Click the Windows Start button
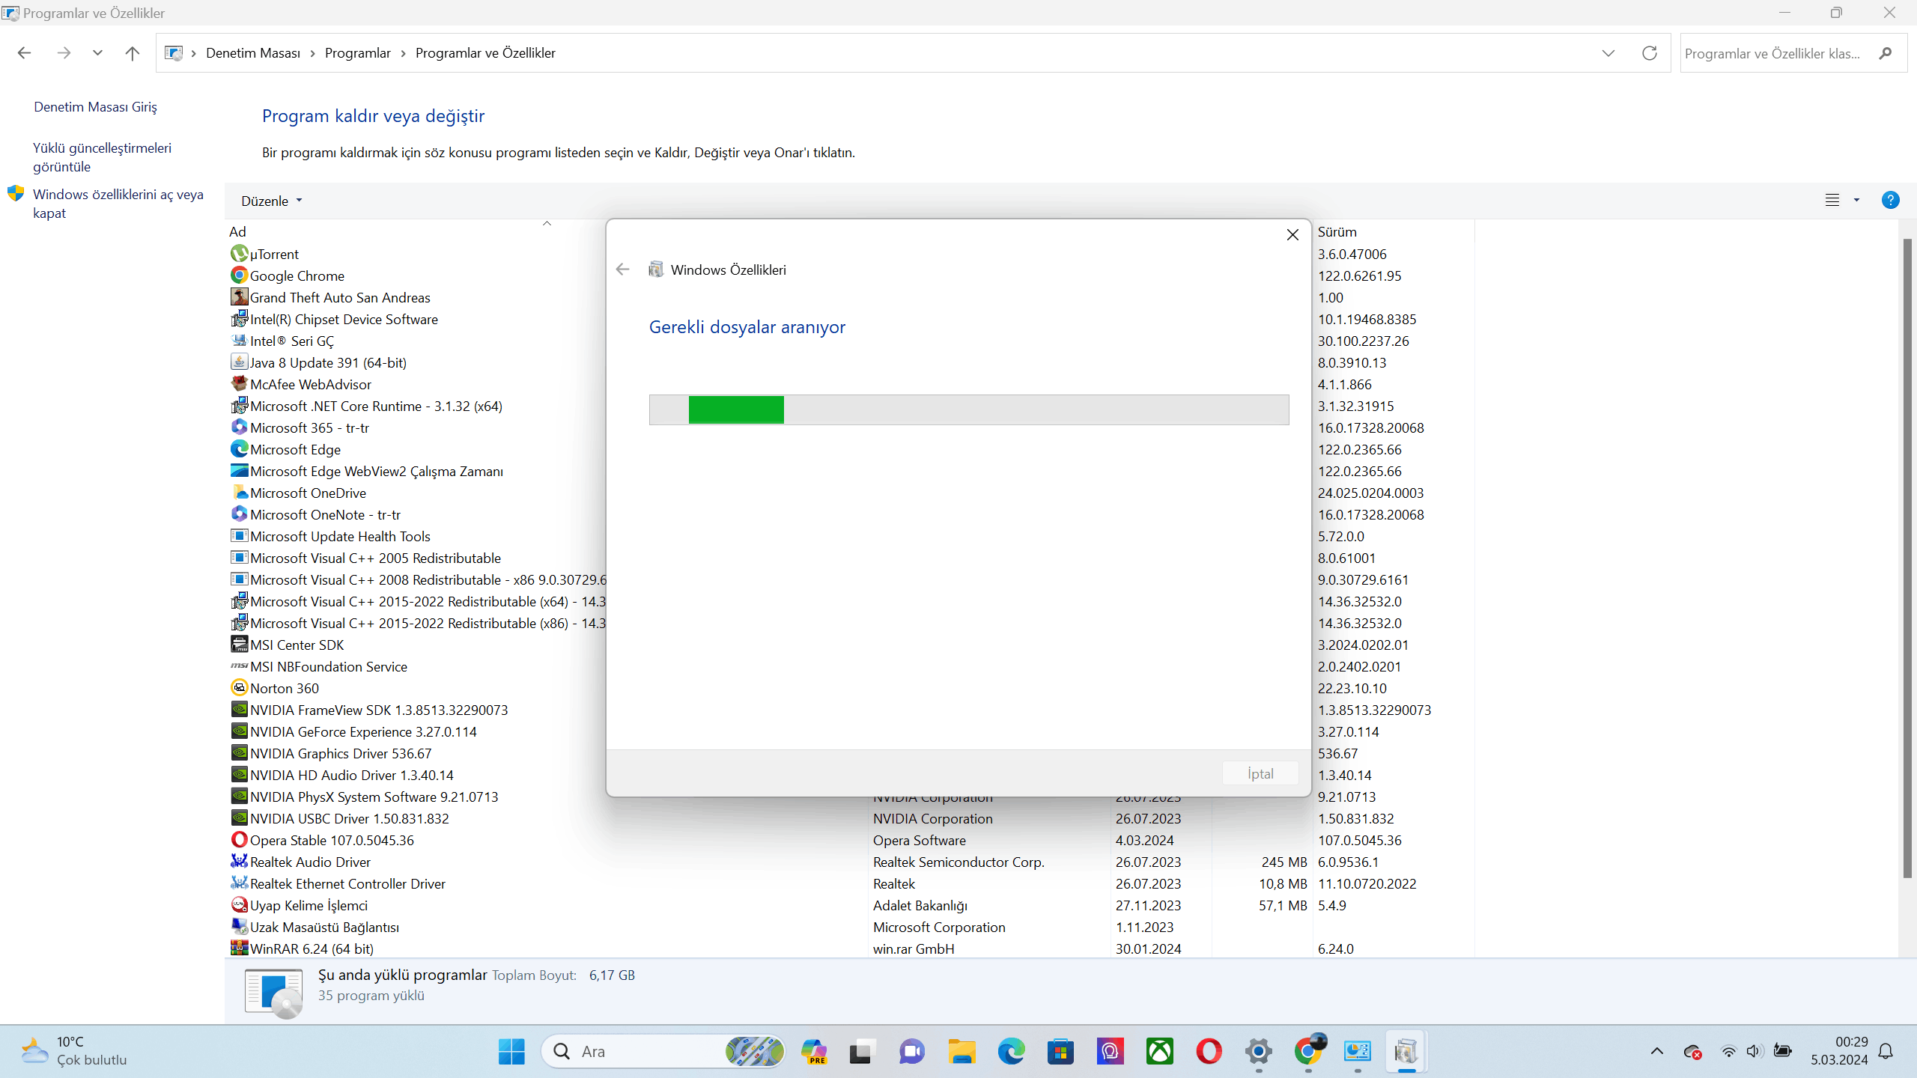This screenshot has height=1078, width=1917. click(511, 1051)
